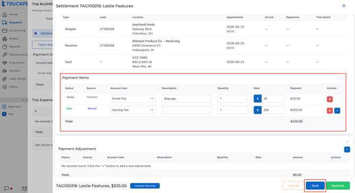Open Accounting menu item
This screenshot has width=355, height=193.
17,31
